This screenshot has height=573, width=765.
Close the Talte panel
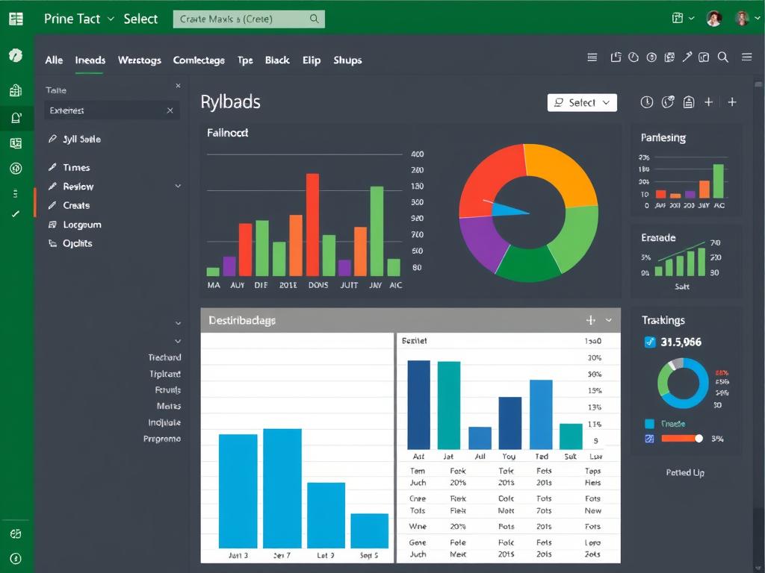pyautogui.click(x=178, y=86)
